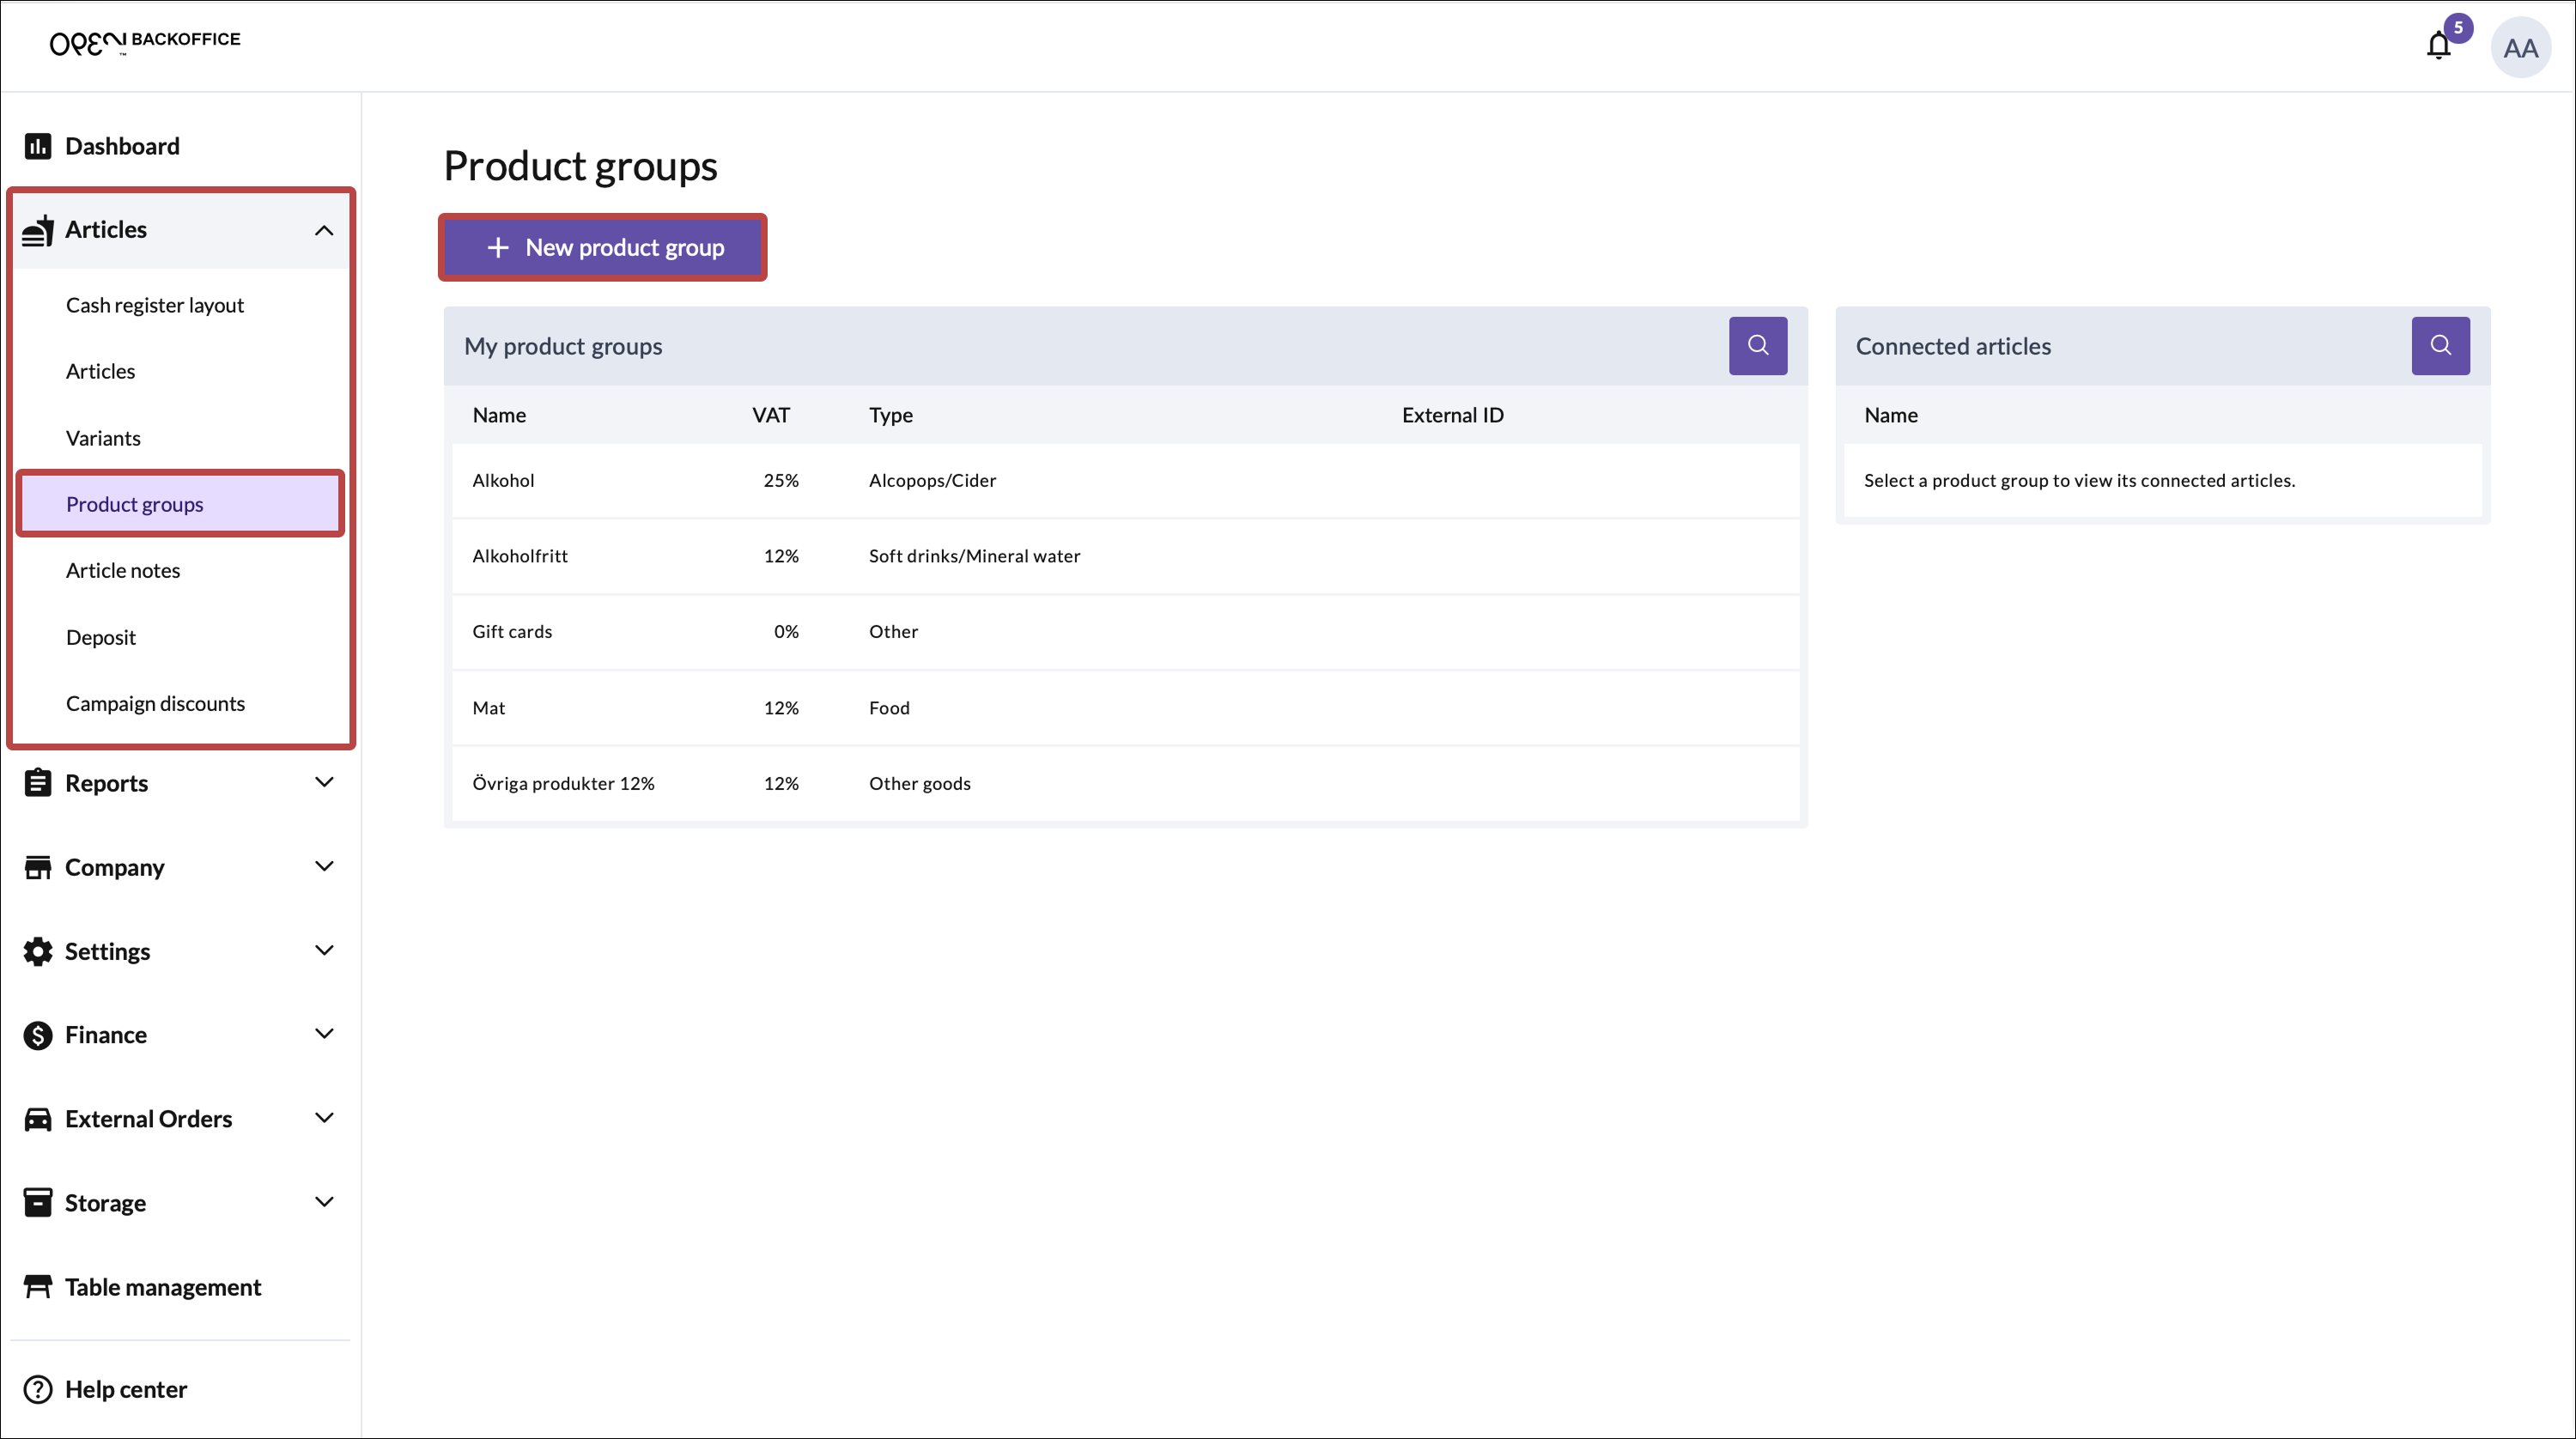
Task: Open the Table management menu item
Action: click(x=162, y=1287)
